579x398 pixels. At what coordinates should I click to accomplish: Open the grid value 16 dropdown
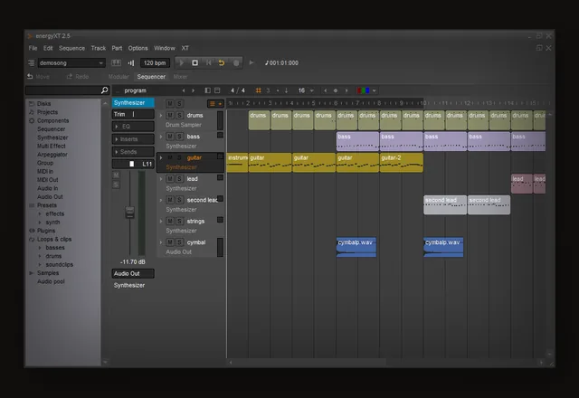click(x=311, y=90)
